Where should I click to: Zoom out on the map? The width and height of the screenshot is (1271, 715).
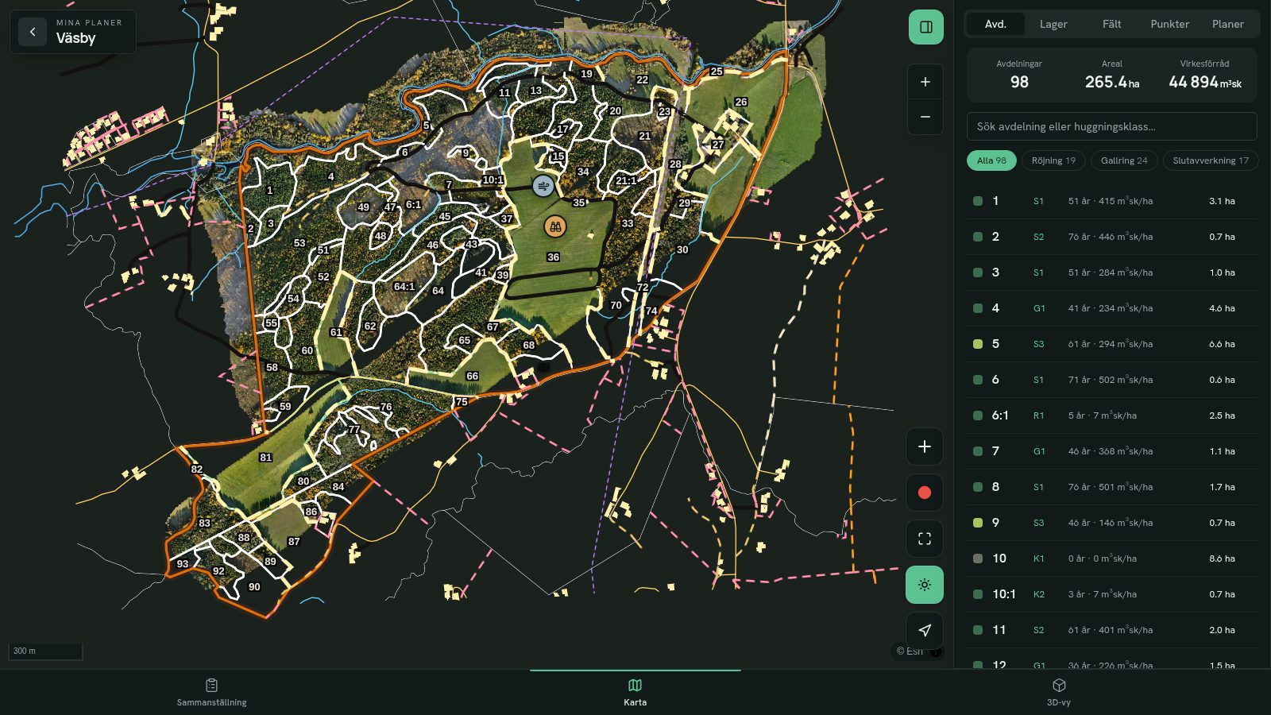coord(925,117)
